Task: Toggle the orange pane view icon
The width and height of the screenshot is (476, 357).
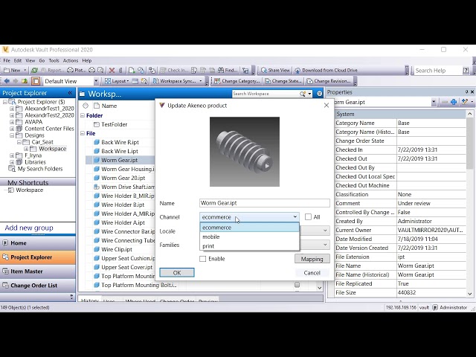Action: [x=36, y=81]
